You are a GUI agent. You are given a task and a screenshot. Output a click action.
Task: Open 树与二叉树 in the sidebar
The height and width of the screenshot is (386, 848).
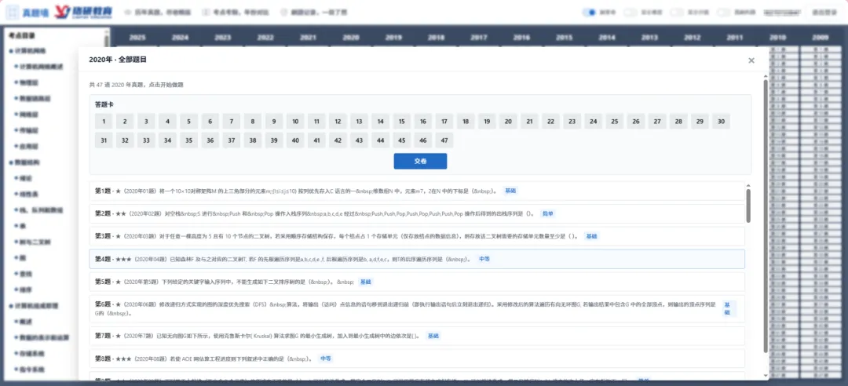32,242
